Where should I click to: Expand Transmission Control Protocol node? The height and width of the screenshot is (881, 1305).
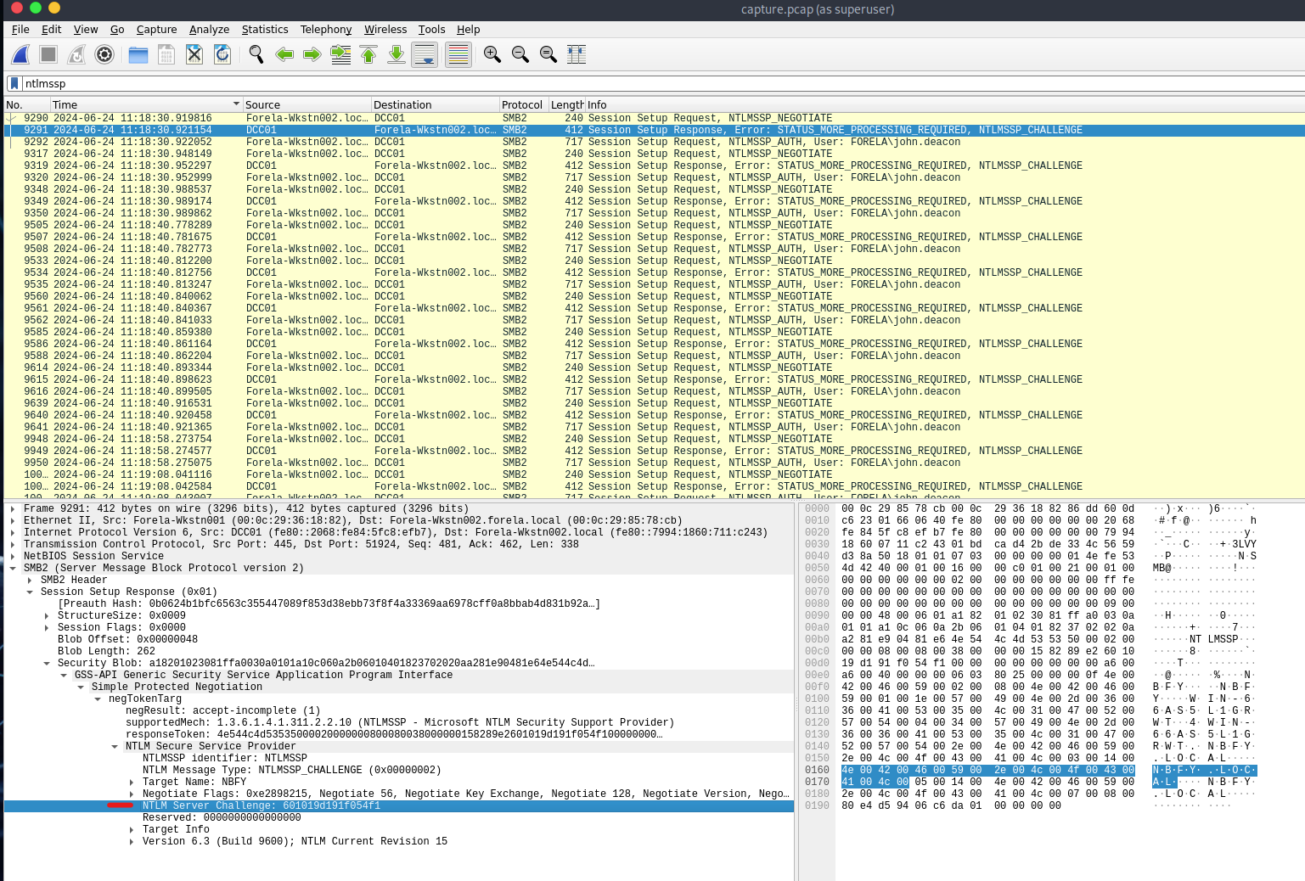[x=13, y=544]
